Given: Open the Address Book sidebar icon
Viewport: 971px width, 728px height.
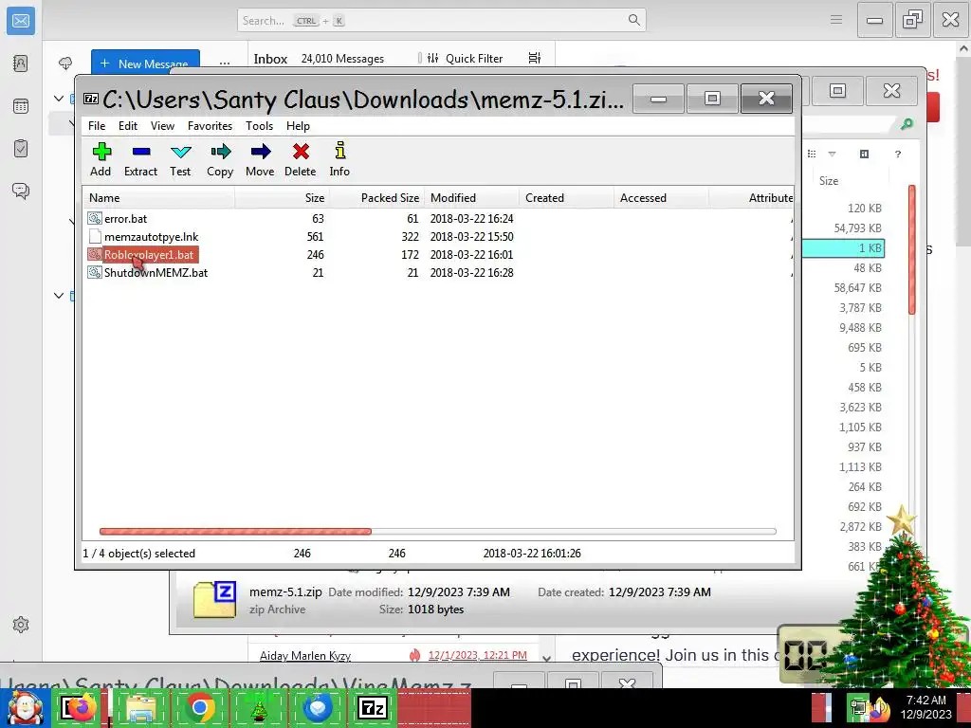Looking at the screenshot, I should click(x=21, y=64).
